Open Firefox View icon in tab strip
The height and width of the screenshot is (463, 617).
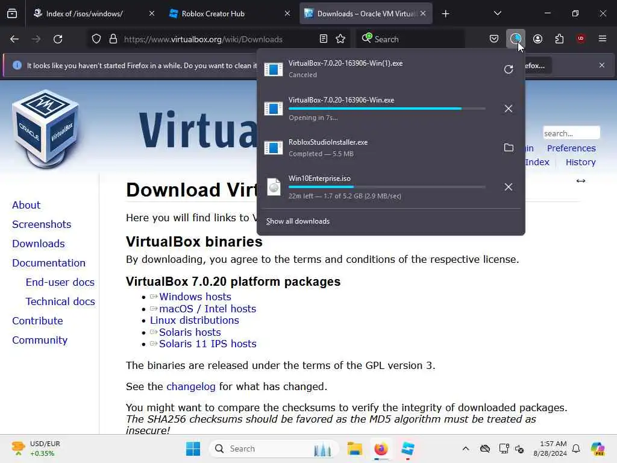pos(12,13)
